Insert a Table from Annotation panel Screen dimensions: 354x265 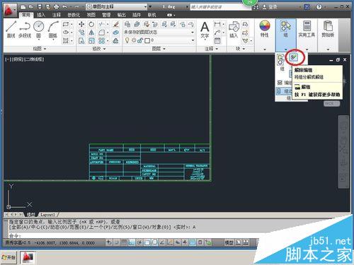[x=217, y=40]
